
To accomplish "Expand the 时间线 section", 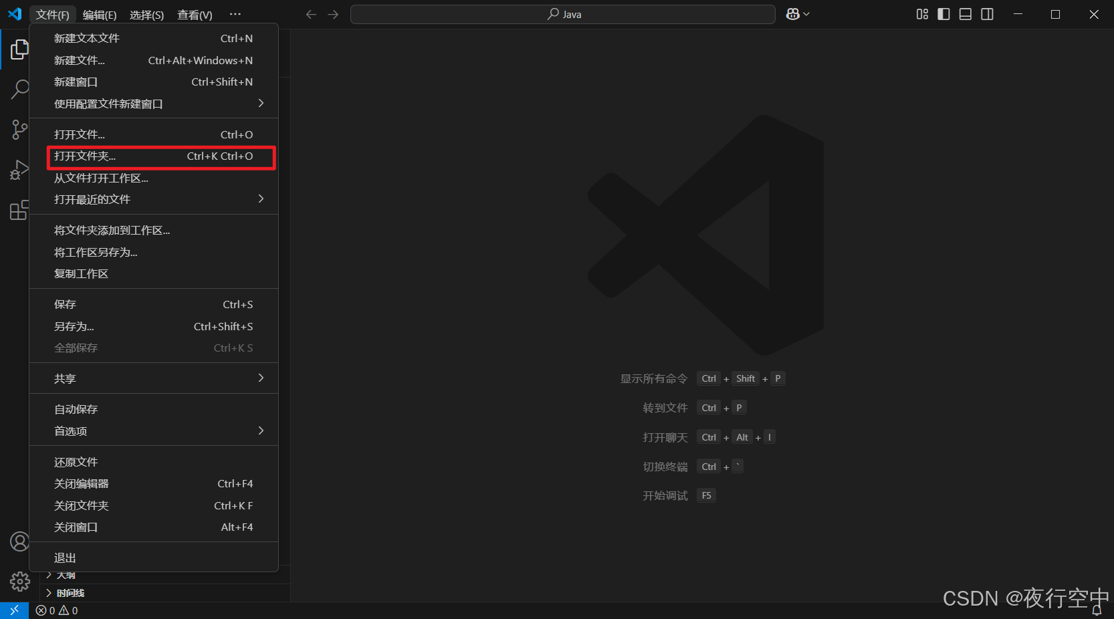I will click(x=166, y=593).
